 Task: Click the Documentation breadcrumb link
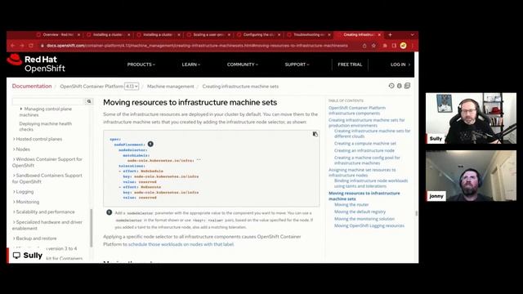point(32,86)
